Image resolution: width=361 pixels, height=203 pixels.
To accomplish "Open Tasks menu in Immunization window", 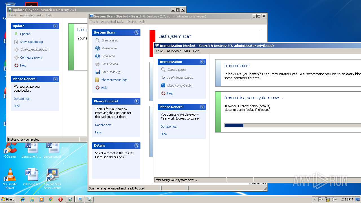I will click(160, 51).
